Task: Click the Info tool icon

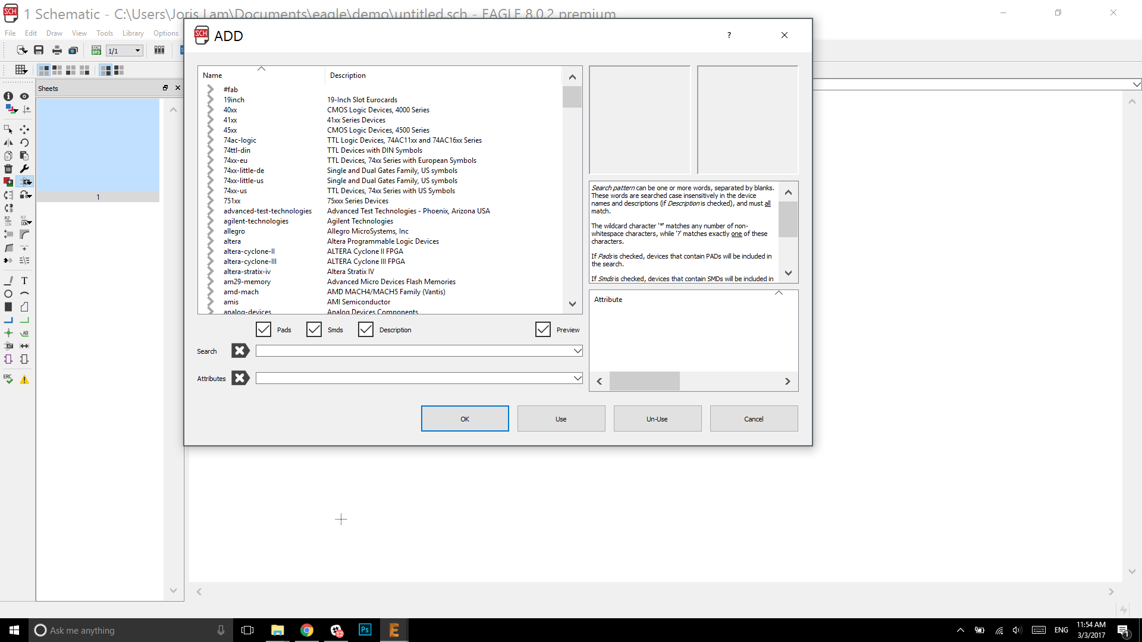Action: point(8,96)
